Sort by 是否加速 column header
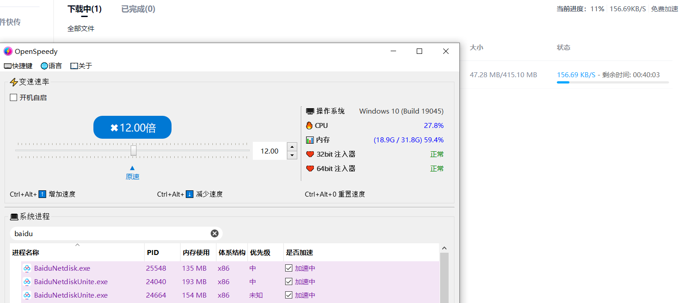The height and width of the screenshot is (303, 683). tap(361, 253)
